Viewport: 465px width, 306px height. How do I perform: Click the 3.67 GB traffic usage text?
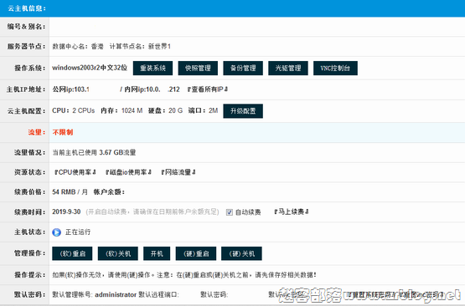point(111,152)
